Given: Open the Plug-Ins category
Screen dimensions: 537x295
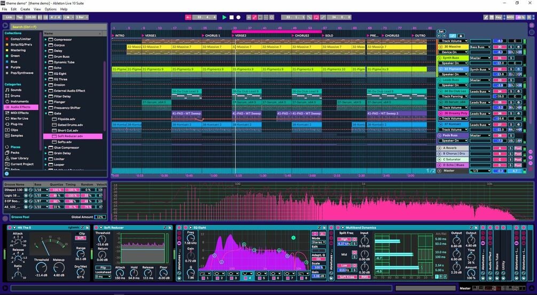Looking at the screenshot, I should pyautogui.click(x=17, y=124).
